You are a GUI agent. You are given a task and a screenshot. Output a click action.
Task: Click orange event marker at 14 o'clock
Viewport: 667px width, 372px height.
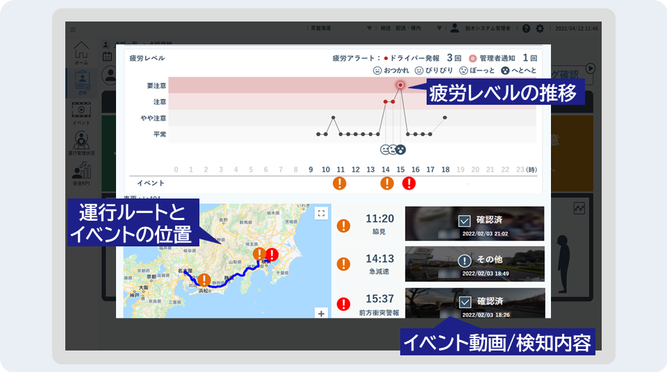click(387, 183)
